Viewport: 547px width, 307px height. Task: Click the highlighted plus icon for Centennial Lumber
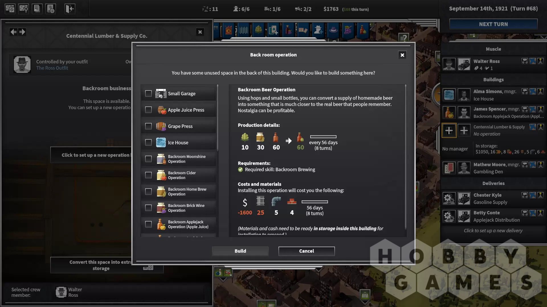coord(449,130)
